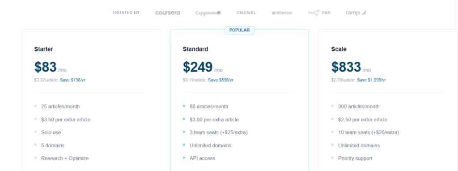
Task: Click the Save $598/yr text
Action: pyautogui.click(x=221, y=80)
